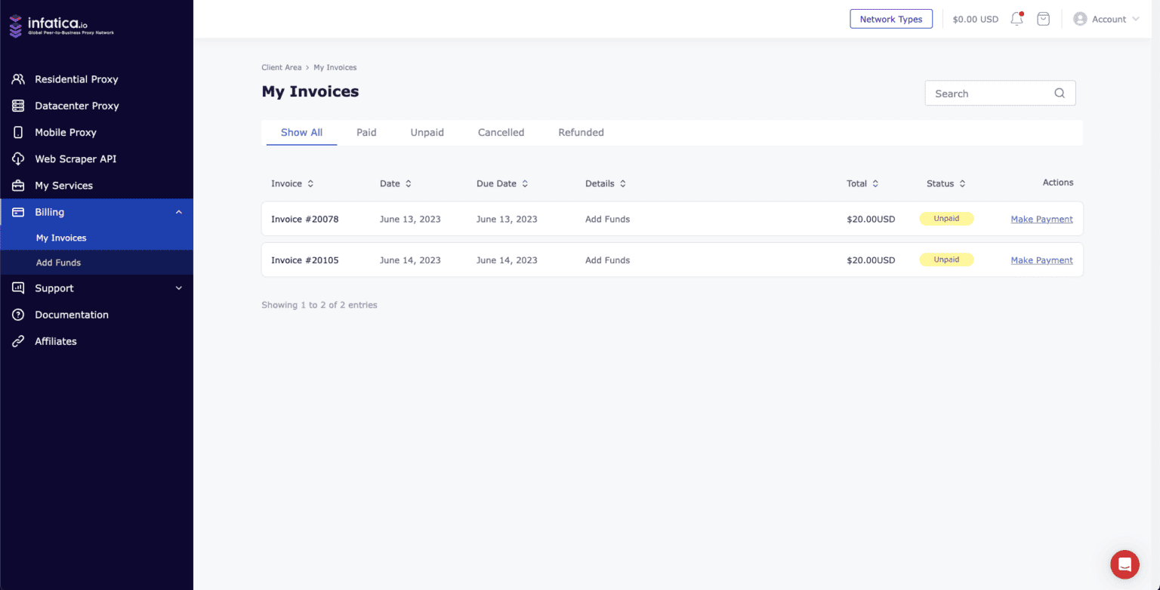Click inside the Search field
The width and height of the screenshot is (1160, 590).
(989, 93)
